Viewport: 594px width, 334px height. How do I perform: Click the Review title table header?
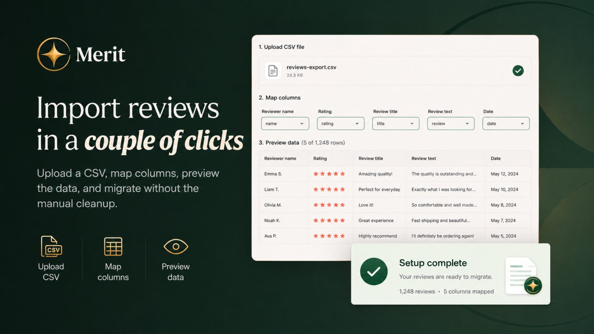point(371,158)
